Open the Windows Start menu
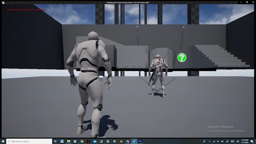 tap(3, 141)
